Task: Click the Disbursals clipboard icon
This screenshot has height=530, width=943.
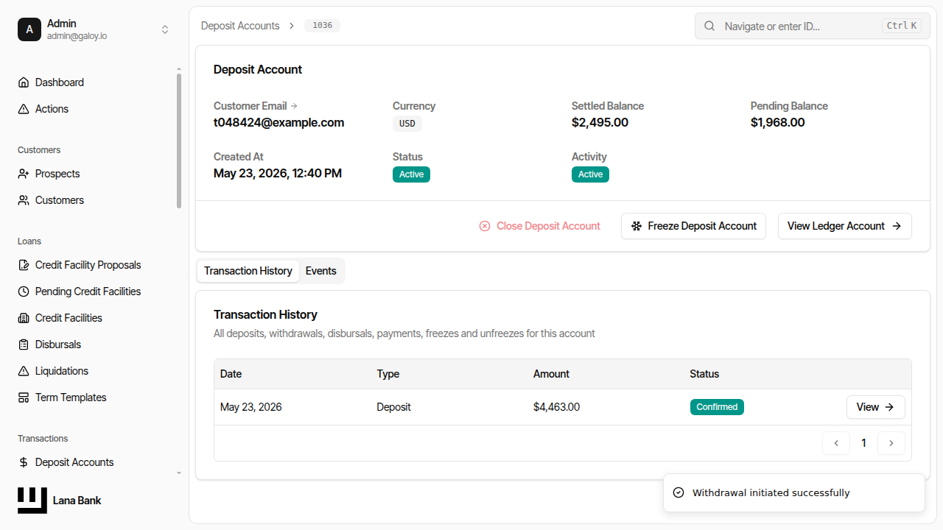Action: click(24, 344)
